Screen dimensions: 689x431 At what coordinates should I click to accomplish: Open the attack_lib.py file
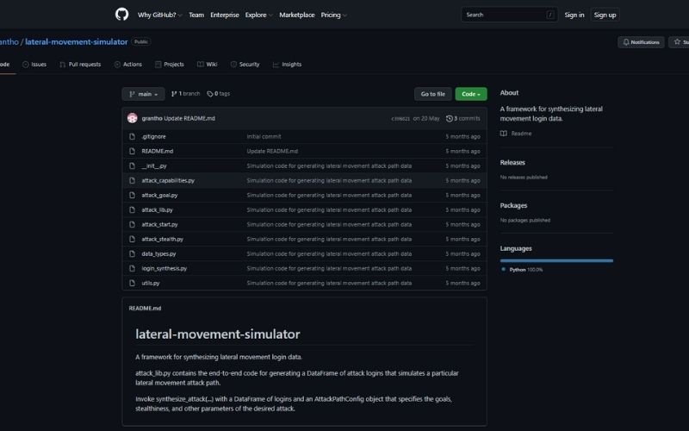pyautogui.click(x=157, y=209)
